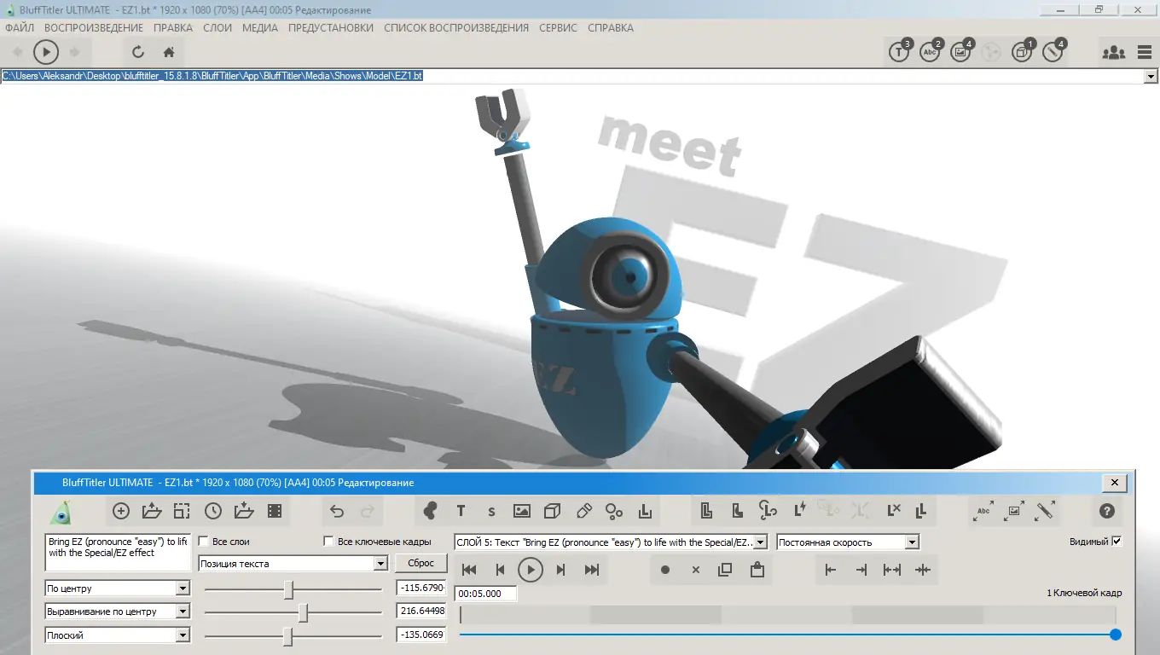Click the home icon in the top toolbar
Image resolution: width=1160 pixels, height=655 pixels.
coord(169,52)
